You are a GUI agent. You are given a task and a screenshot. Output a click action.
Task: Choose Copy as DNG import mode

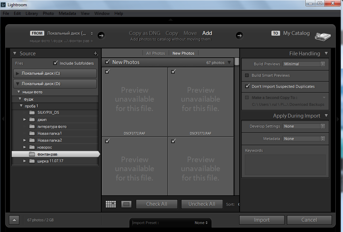[145, 33]
